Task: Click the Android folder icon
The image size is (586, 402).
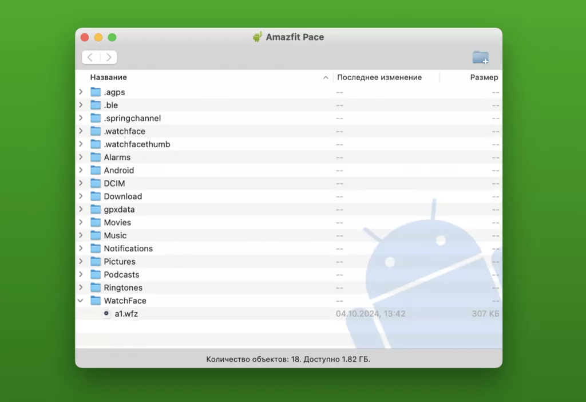Action: point(96,170)
